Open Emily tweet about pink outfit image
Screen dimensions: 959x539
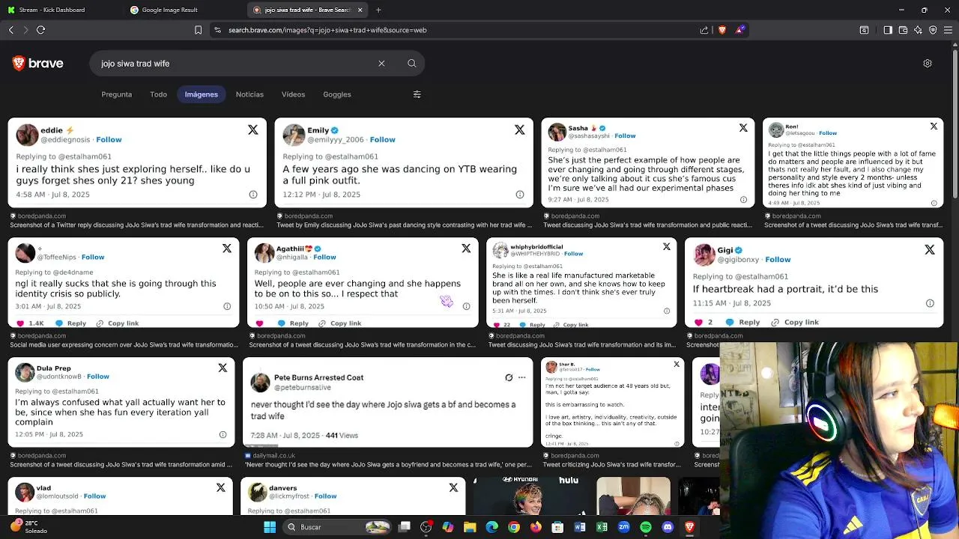(x=404, y=162)
